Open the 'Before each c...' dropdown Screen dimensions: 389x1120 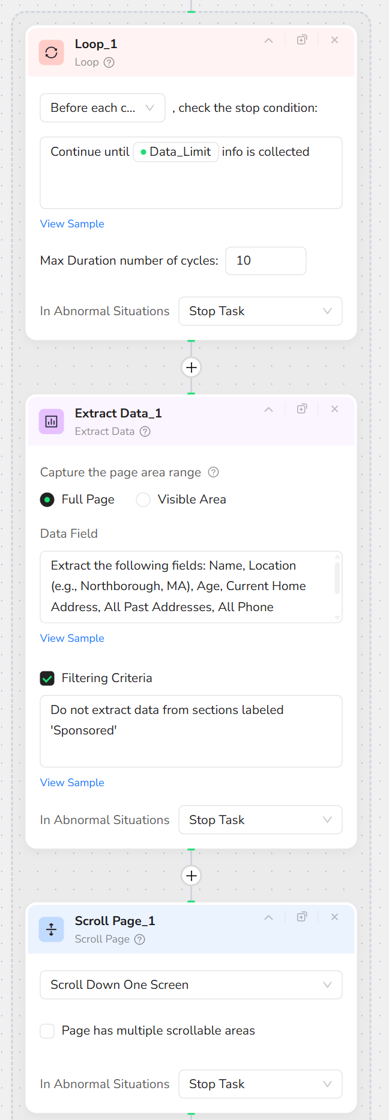tap(103, 108)
